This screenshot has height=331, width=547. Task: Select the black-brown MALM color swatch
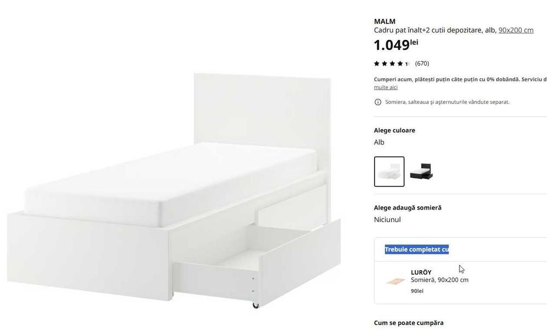click(x=421, y=172)
